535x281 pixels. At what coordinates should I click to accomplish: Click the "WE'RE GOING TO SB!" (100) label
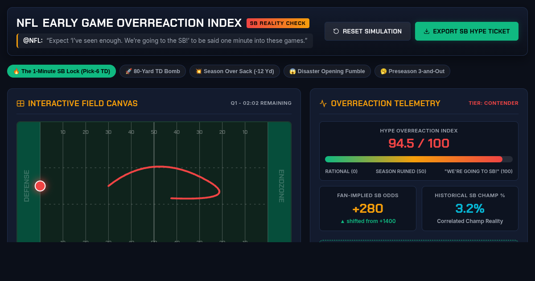point(478,171)
